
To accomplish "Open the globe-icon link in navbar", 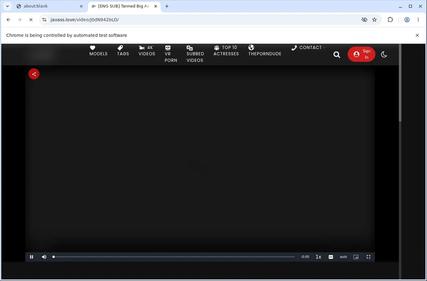I will pyautogui.click(x=265, y=51).
